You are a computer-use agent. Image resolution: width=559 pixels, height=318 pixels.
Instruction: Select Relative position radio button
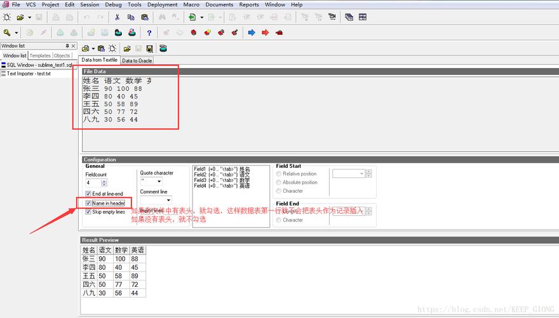279,174
